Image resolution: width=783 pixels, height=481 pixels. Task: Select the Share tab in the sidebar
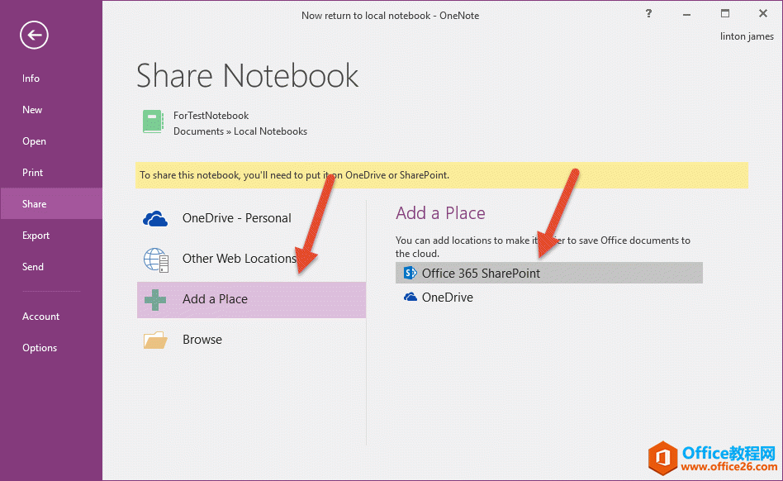[x=51, y=204]
